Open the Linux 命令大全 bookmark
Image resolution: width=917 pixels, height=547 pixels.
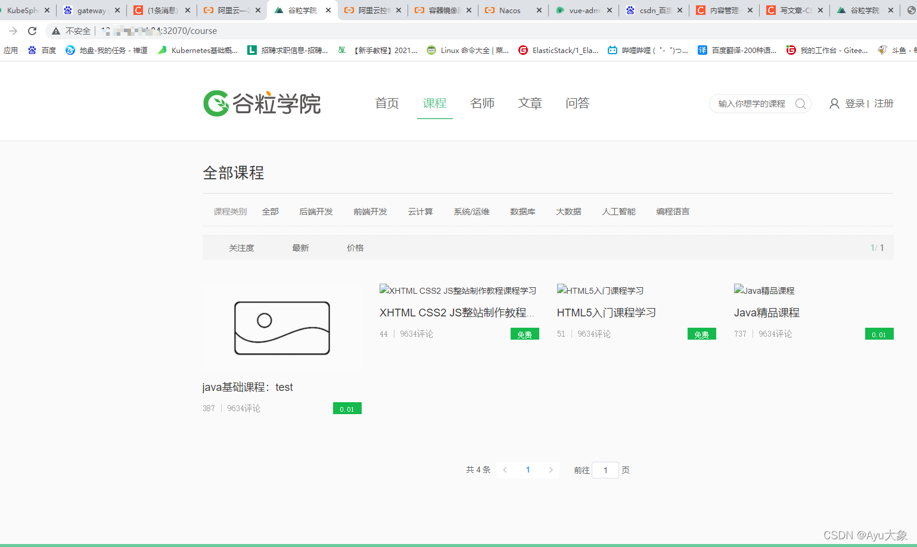[x=468, y=51]
